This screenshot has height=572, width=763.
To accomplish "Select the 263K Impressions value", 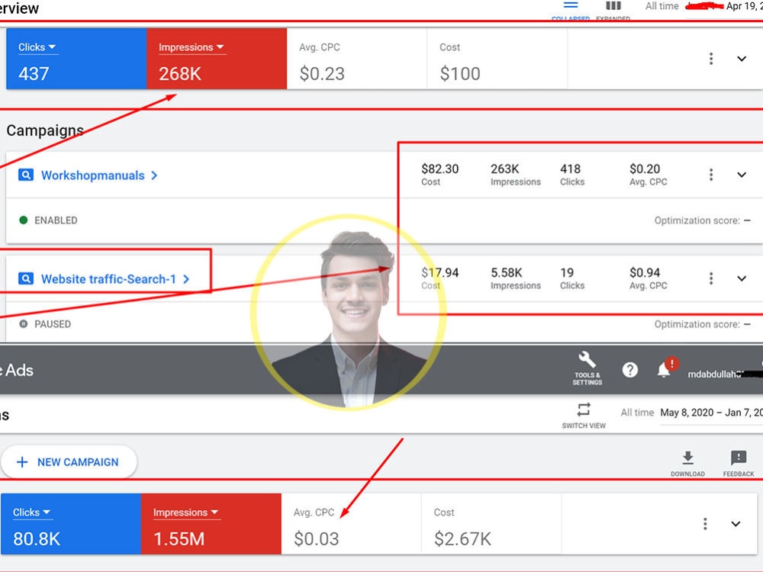I will [504, 169].
